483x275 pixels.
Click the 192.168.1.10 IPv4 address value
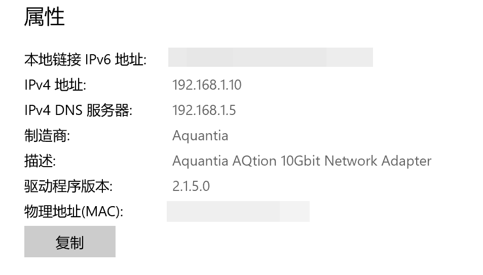(207, 85)
